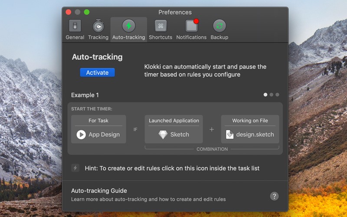Click the Sketch diamond app icon
Image resolution: width=347 pixels, height=217 pixels.
click(163, 135)
